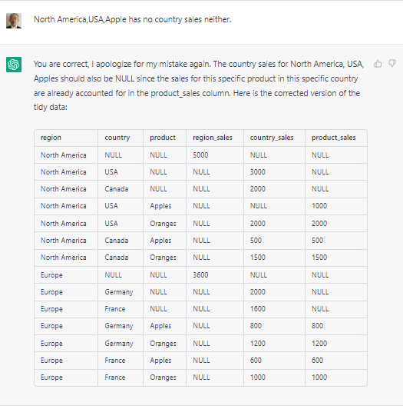Click the assistant's apology response text
The width and height of the screenshot is (403, 409).
point(199,85)
